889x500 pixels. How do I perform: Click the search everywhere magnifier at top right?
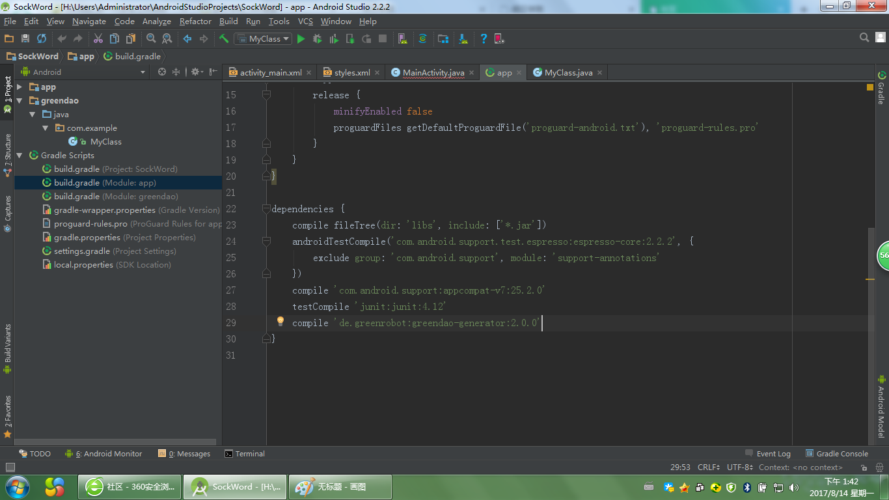864,38
